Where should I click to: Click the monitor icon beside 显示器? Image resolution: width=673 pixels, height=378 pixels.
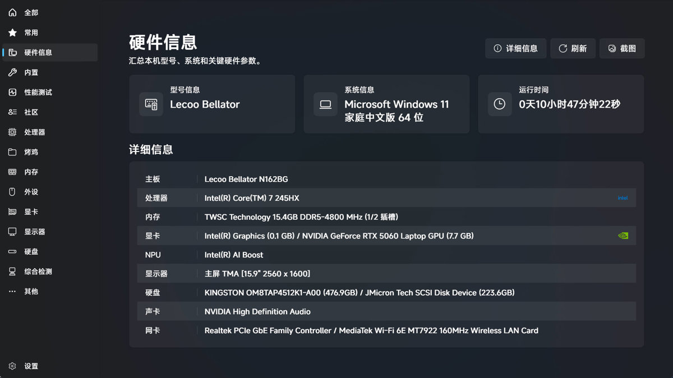[12, 232]
